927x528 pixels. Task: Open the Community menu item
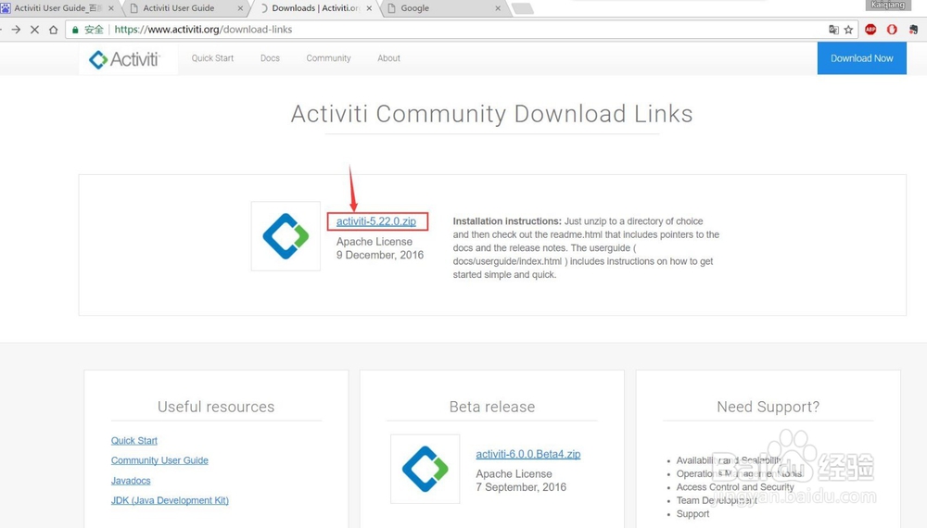click(x=328, y=57)
